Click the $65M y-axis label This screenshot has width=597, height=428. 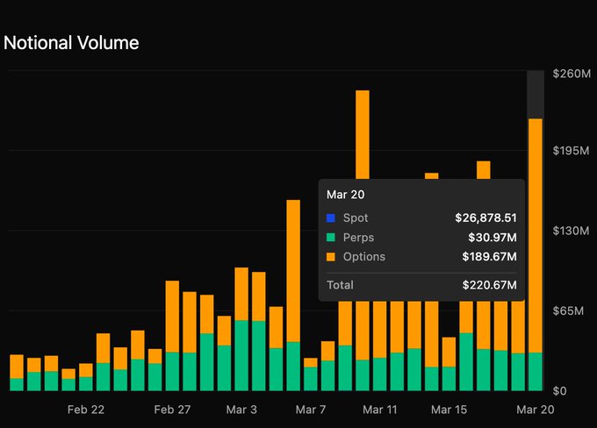[572, 311]
